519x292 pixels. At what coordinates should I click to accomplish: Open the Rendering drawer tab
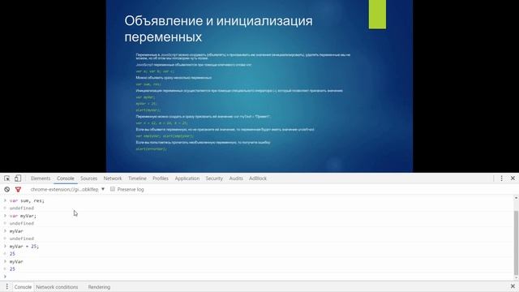click(99, 286)
